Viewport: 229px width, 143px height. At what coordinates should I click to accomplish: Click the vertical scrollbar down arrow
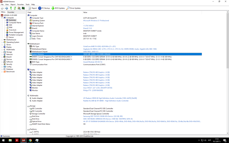coord(227,133)
